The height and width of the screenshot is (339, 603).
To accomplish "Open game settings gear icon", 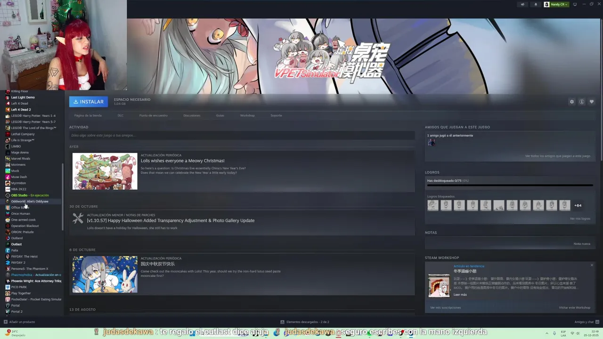I will [x=572, y=102].
